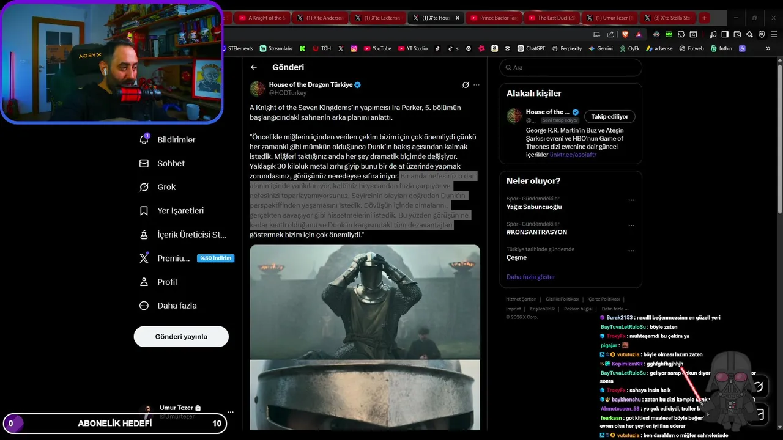Open options for Yağız Sabuncuoğlu trend

(631, 200)
